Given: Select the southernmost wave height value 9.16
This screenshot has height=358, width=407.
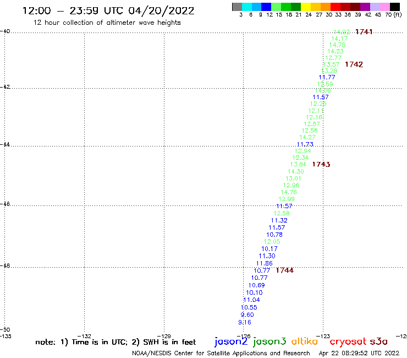Looking at the screenshot, I should pos(245,322).
